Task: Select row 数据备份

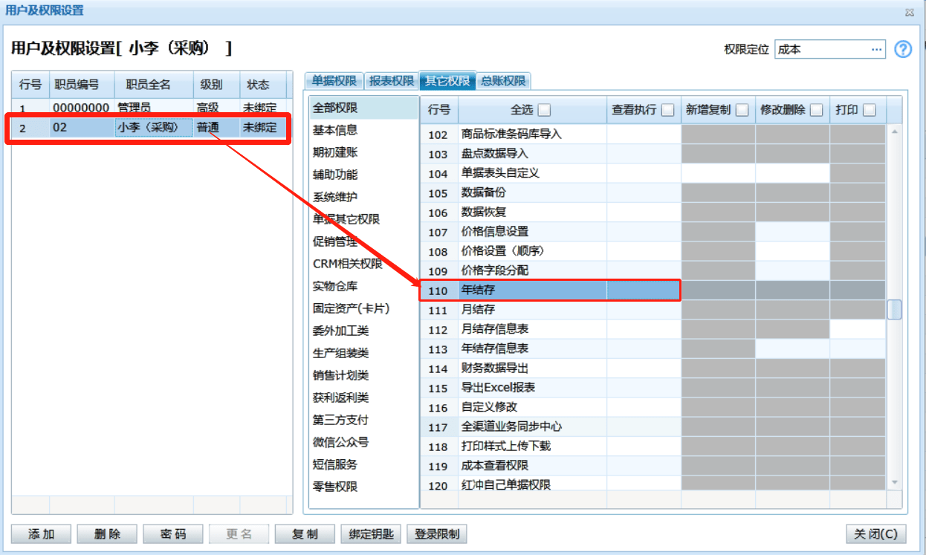Action: coord(653,192)
